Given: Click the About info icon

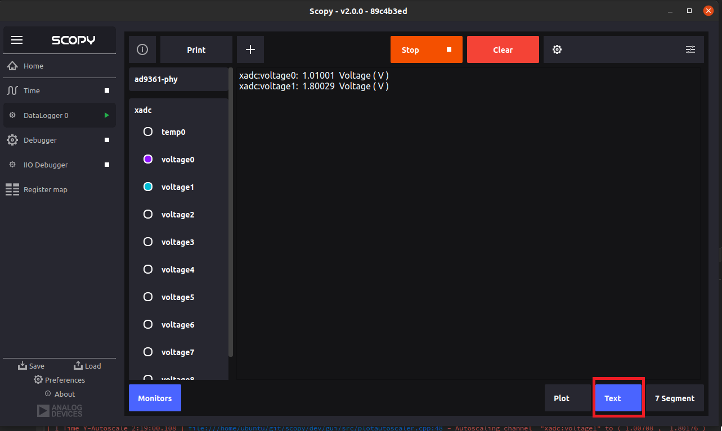Looking at the screenshot, I should coord(48,393).
